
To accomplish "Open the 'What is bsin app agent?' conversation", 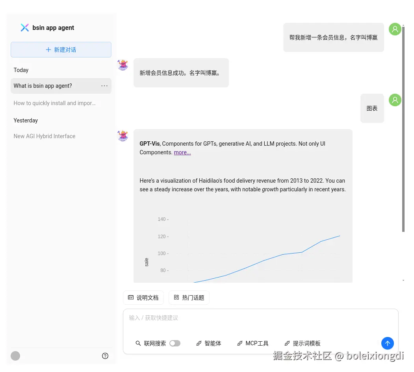I will click(x=61, y=86).
